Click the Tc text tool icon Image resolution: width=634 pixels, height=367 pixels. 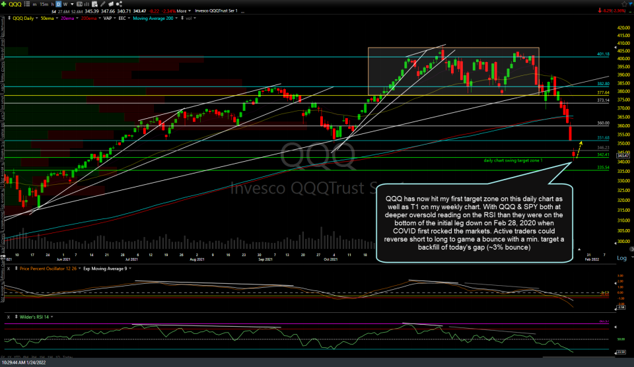[79, 4]
